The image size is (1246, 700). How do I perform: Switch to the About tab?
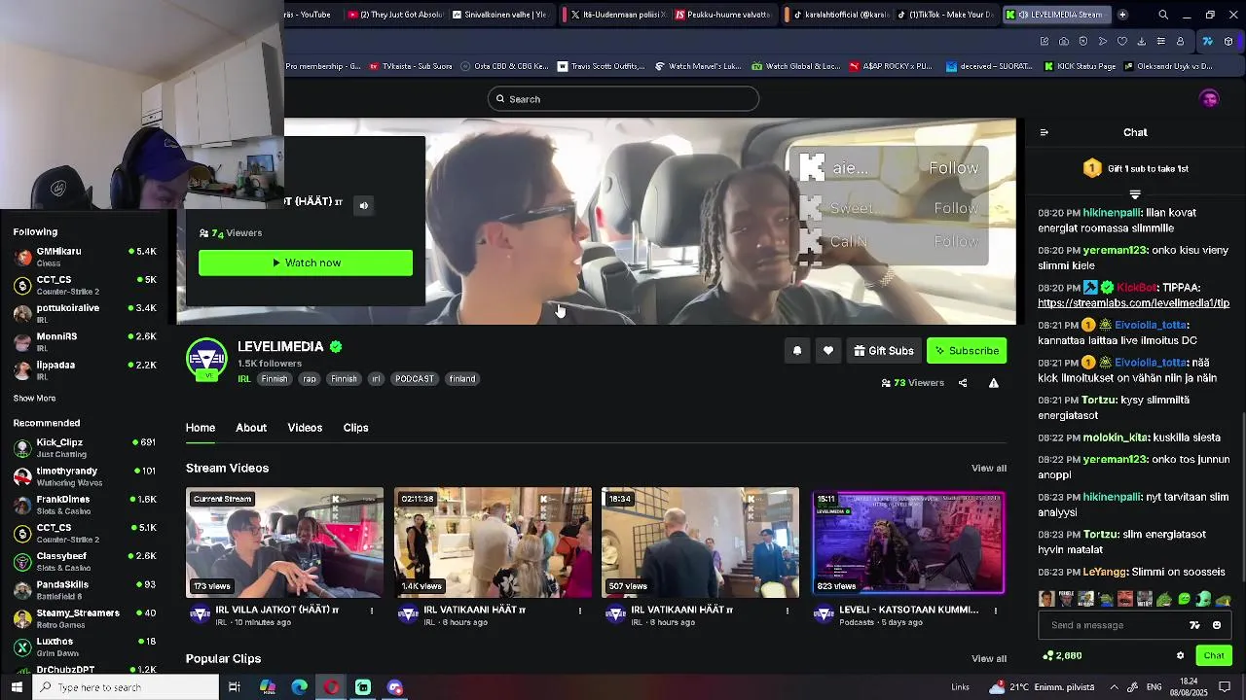point(251,428)
